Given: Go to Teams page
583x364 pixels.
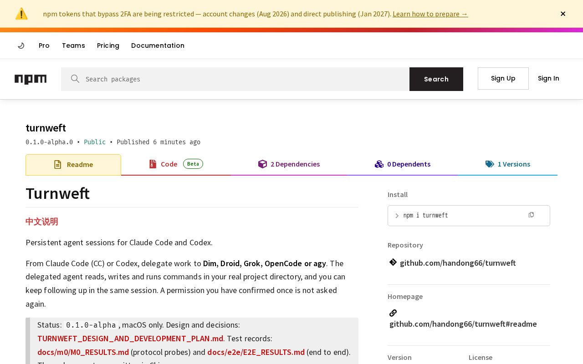Looking at the screenshot, I should (x=73, y=45).
